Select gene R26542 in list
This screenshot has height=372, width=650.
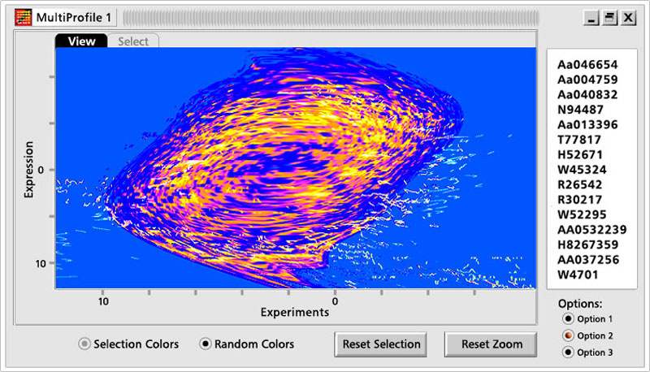point(580,184)
